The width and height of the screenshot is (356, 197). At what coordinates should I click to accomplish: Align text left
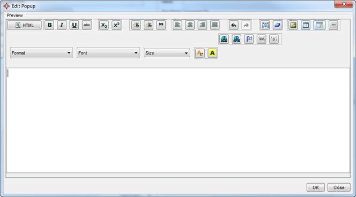pos(177,25)
